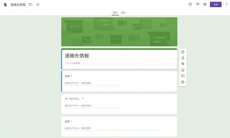The image size is (230, 138).
Task: Preview the form with eye icon
Action: click(198, 4)
